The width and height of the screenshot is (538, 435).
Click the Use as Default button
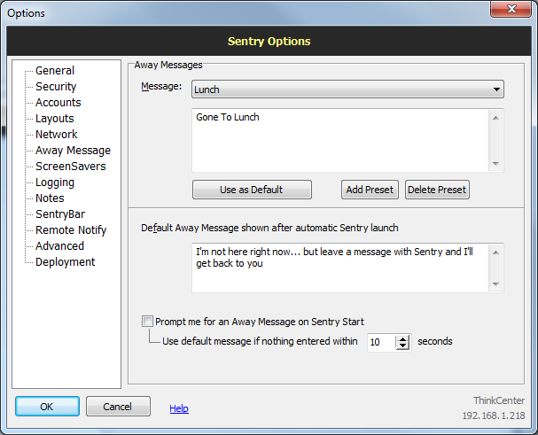click(x=252, y=190)
